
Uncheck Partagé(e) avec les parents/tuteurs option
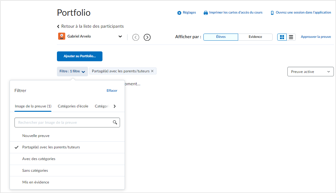(67, 147)
